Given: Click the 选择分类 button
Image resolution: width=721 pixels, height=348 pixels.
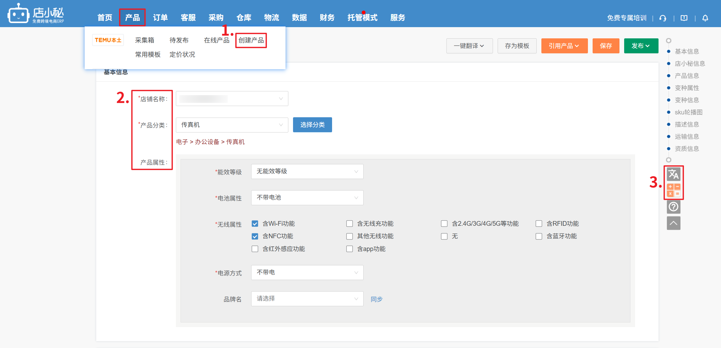Looking at the screenshot, I should (x=312, y=125).
